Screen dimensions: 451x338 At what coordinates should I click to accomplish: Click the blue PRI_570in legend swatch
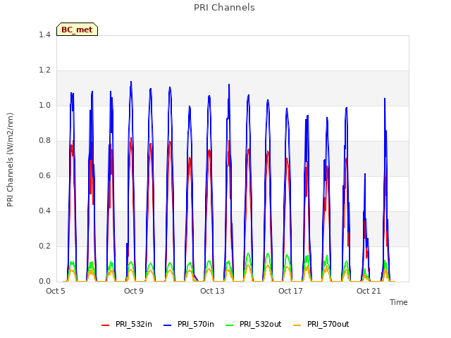click(x=168, y=325)
